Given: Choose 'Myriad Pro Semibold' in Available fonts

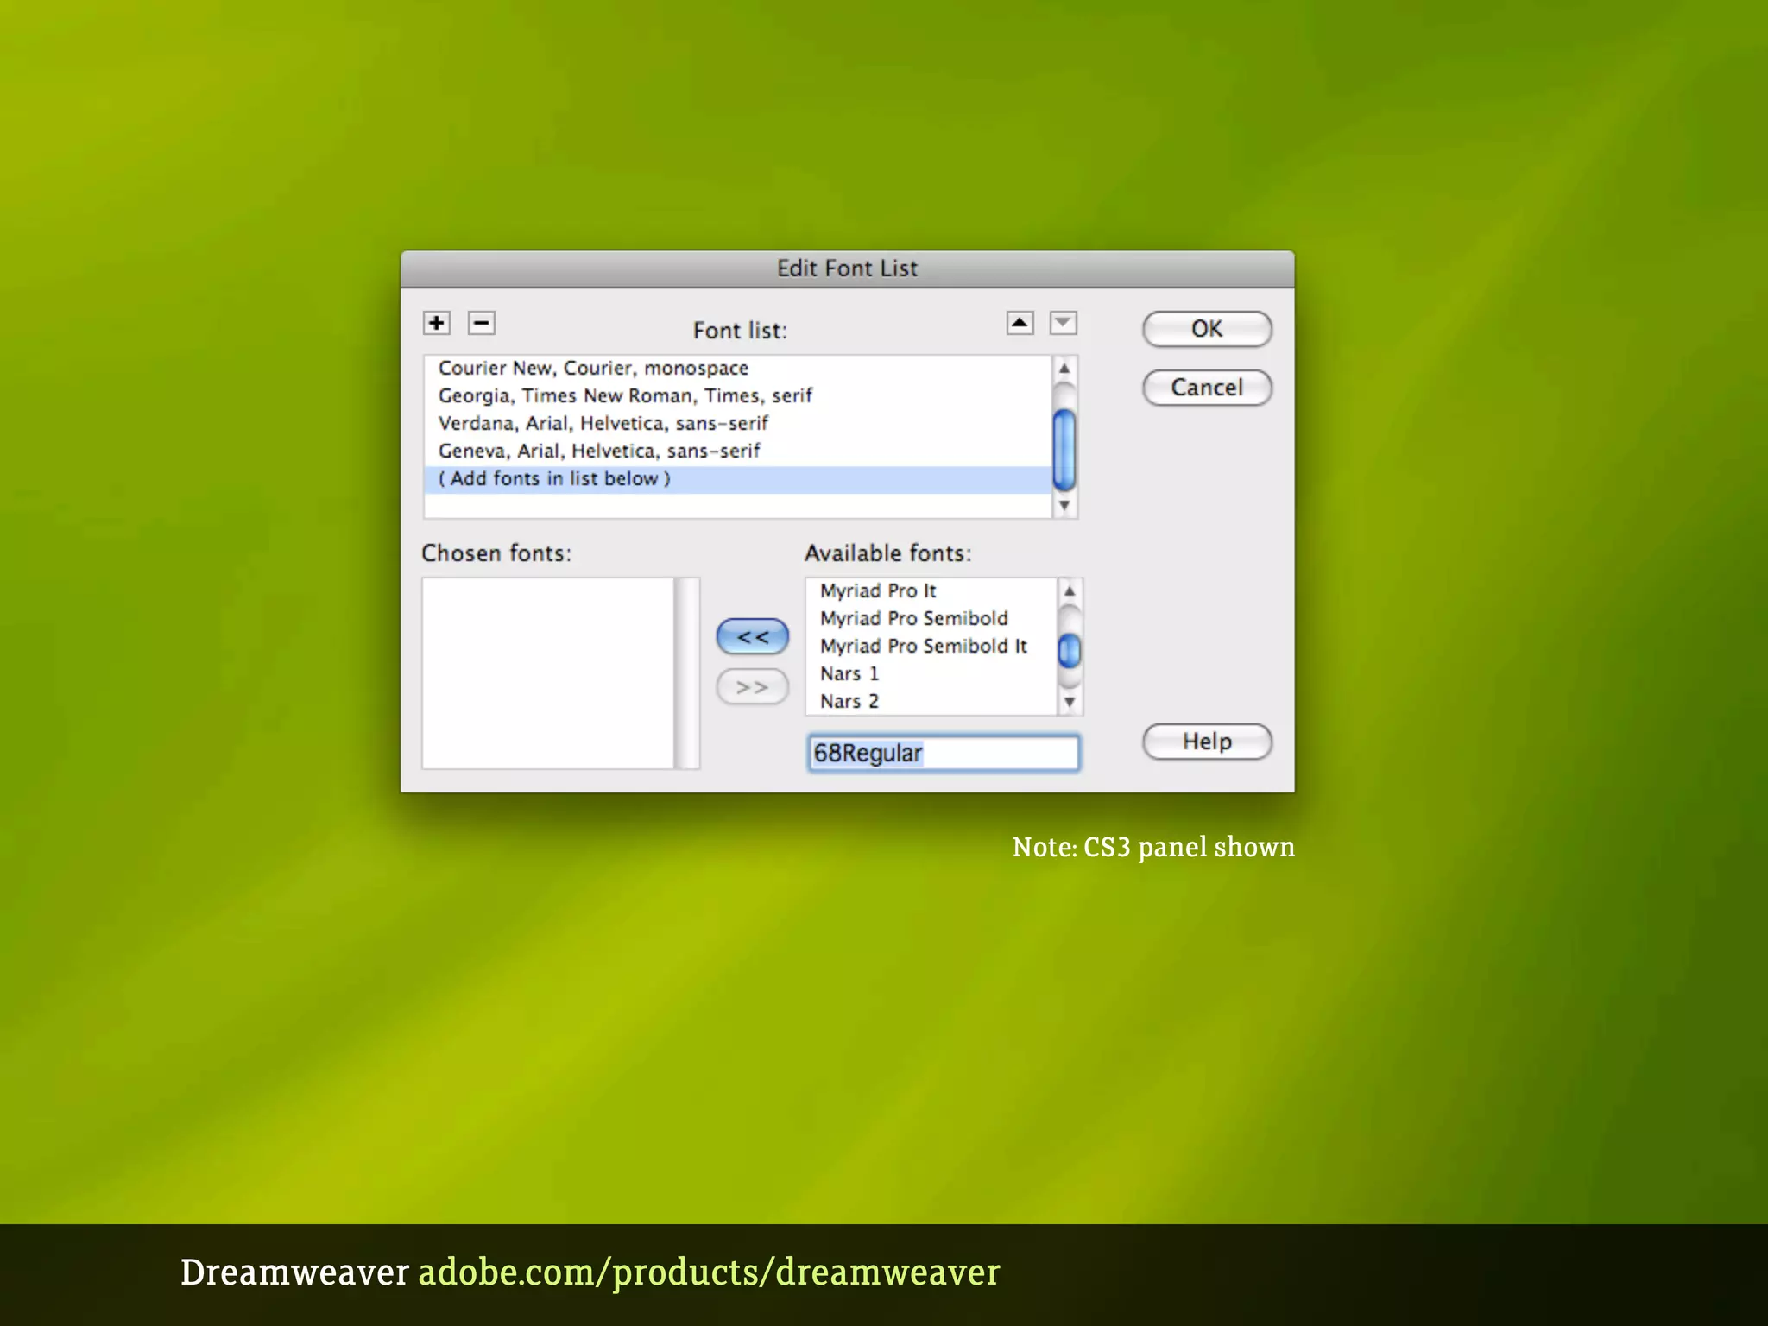Looking at the screenshot, I should pyautogui.click(x=931, y=618).
